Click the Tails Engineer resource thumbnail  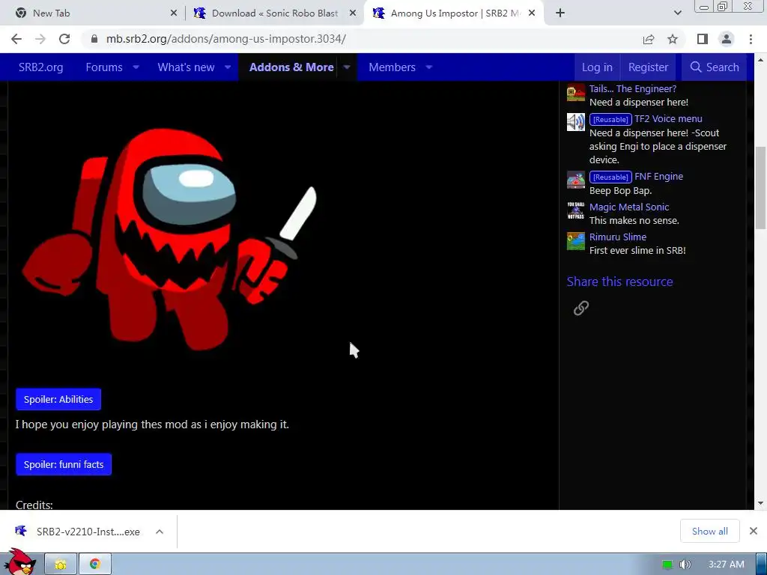coord(576,92)
